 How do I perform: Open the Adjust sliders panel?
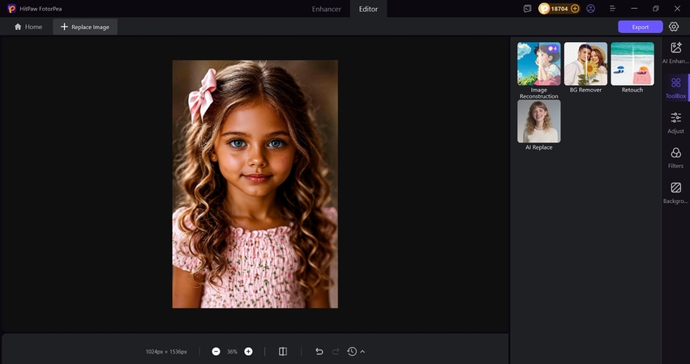point(675,122)
